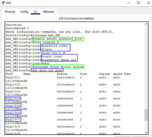Open the Attributes tab
Viewport: 152px width, 137px height.
coord(48,12)
